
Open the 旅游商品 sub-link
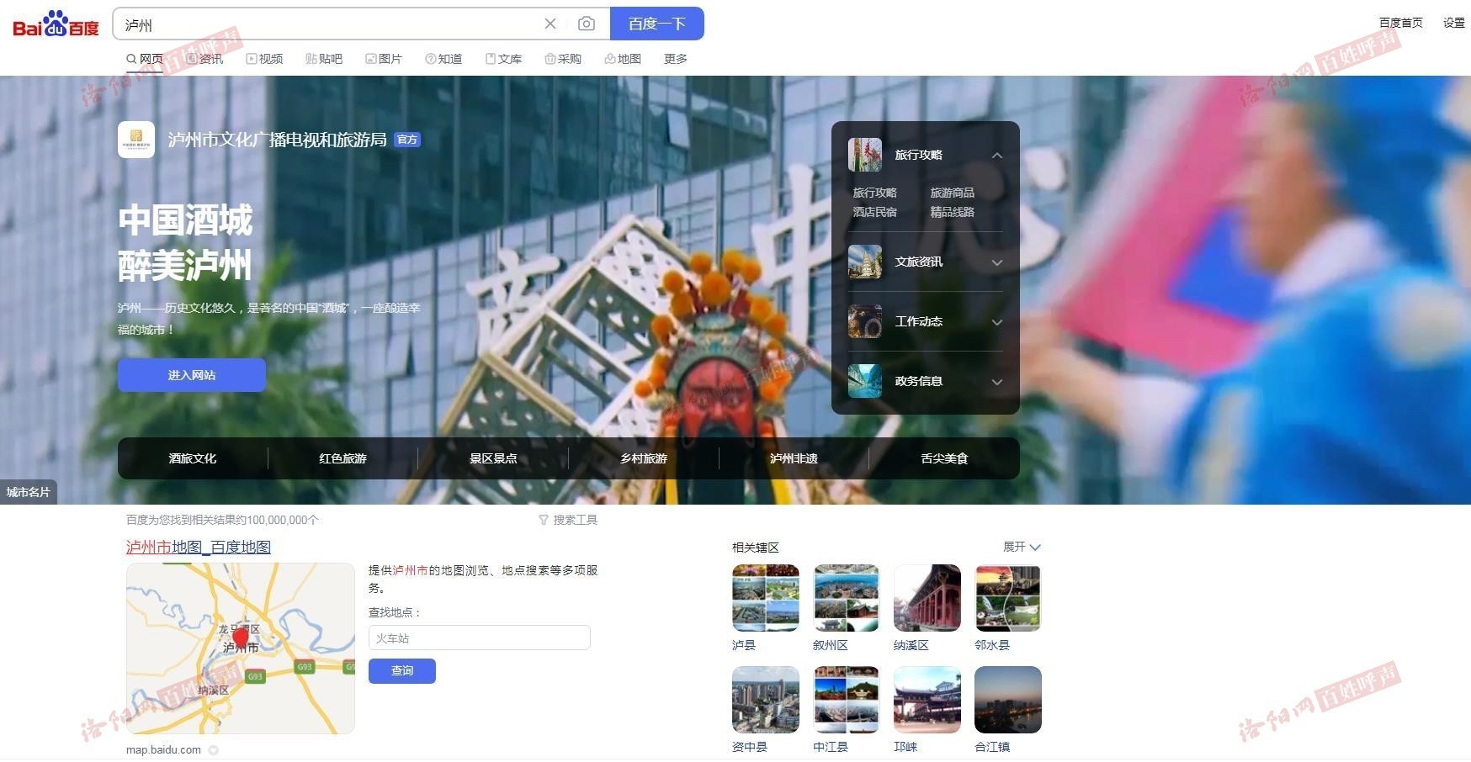(952, 193)
